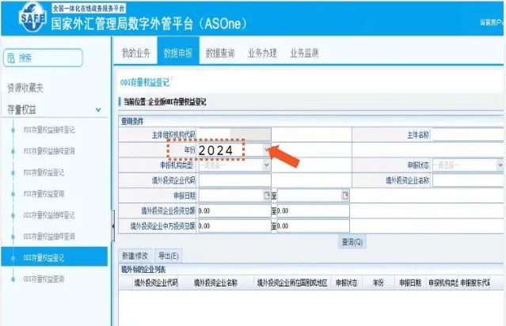Open ODI存量权益查询 in the sidebar
Screen dimensions: 506x326
(44, 279)
